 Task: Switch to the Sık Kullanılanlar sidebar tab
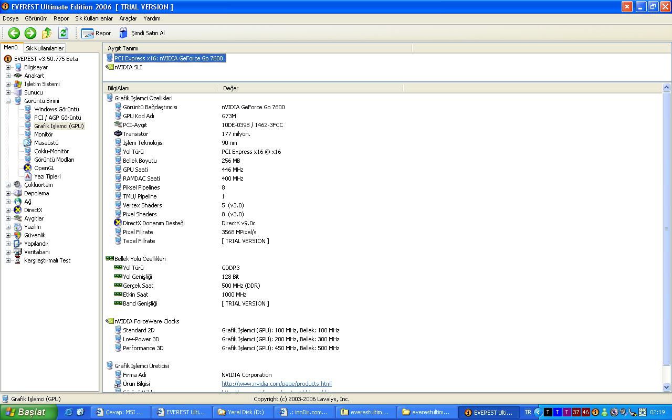(45, 48)
